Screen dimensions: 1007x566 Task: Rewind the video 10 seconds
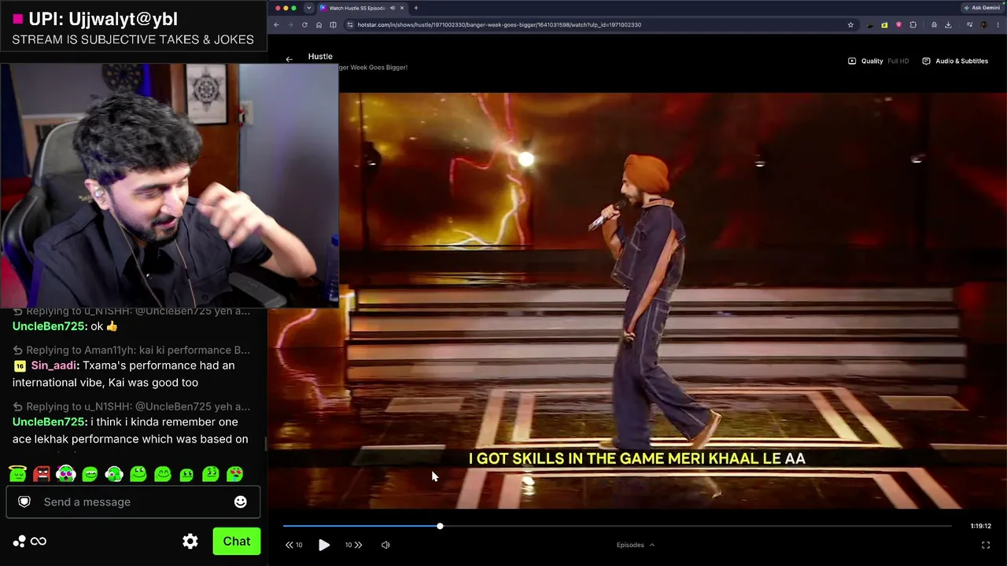pyautogui.click(x=294, y=545)
